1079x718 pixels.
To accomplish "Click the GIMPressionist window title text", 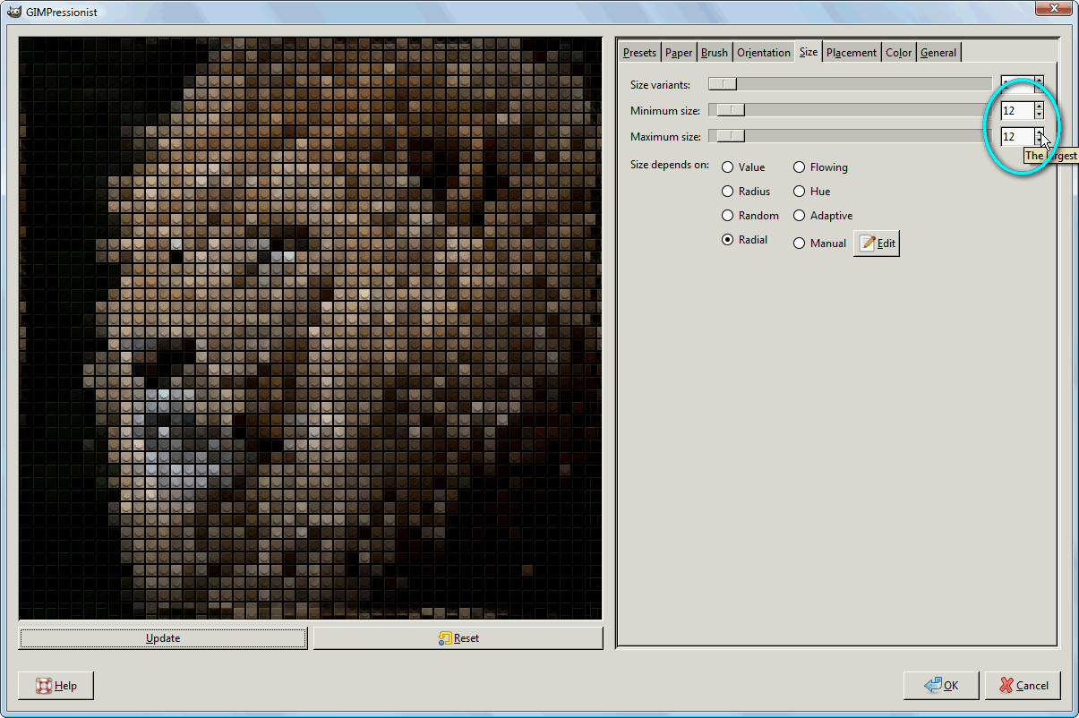I will (63, 13).
